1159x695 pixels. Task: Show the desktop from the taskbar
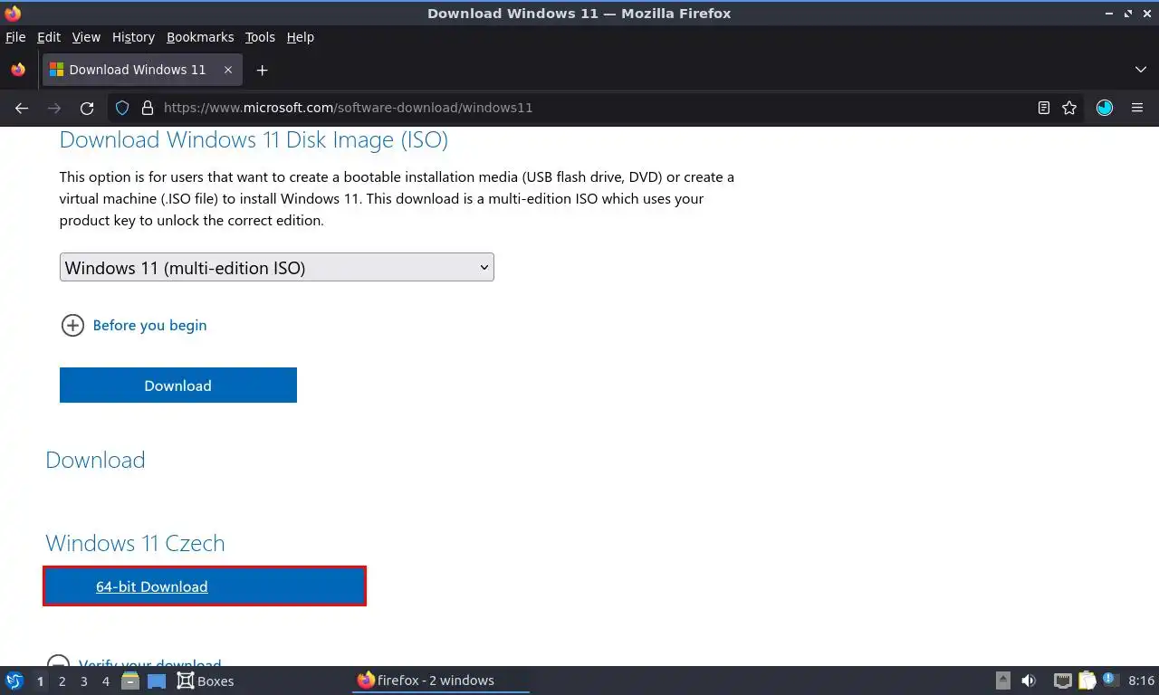point(157,681)
